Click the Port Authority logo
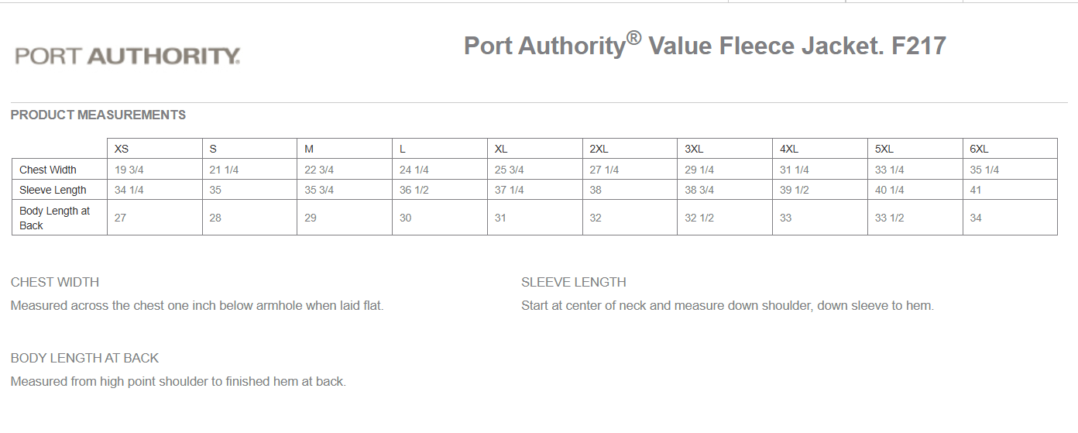This screenshot has width=1078, height=433. tap(128, 56)
